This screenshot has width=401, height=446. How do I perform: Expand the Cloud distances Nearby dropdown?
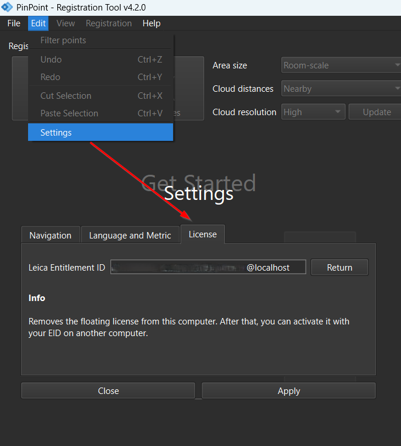tap(341, 89)
